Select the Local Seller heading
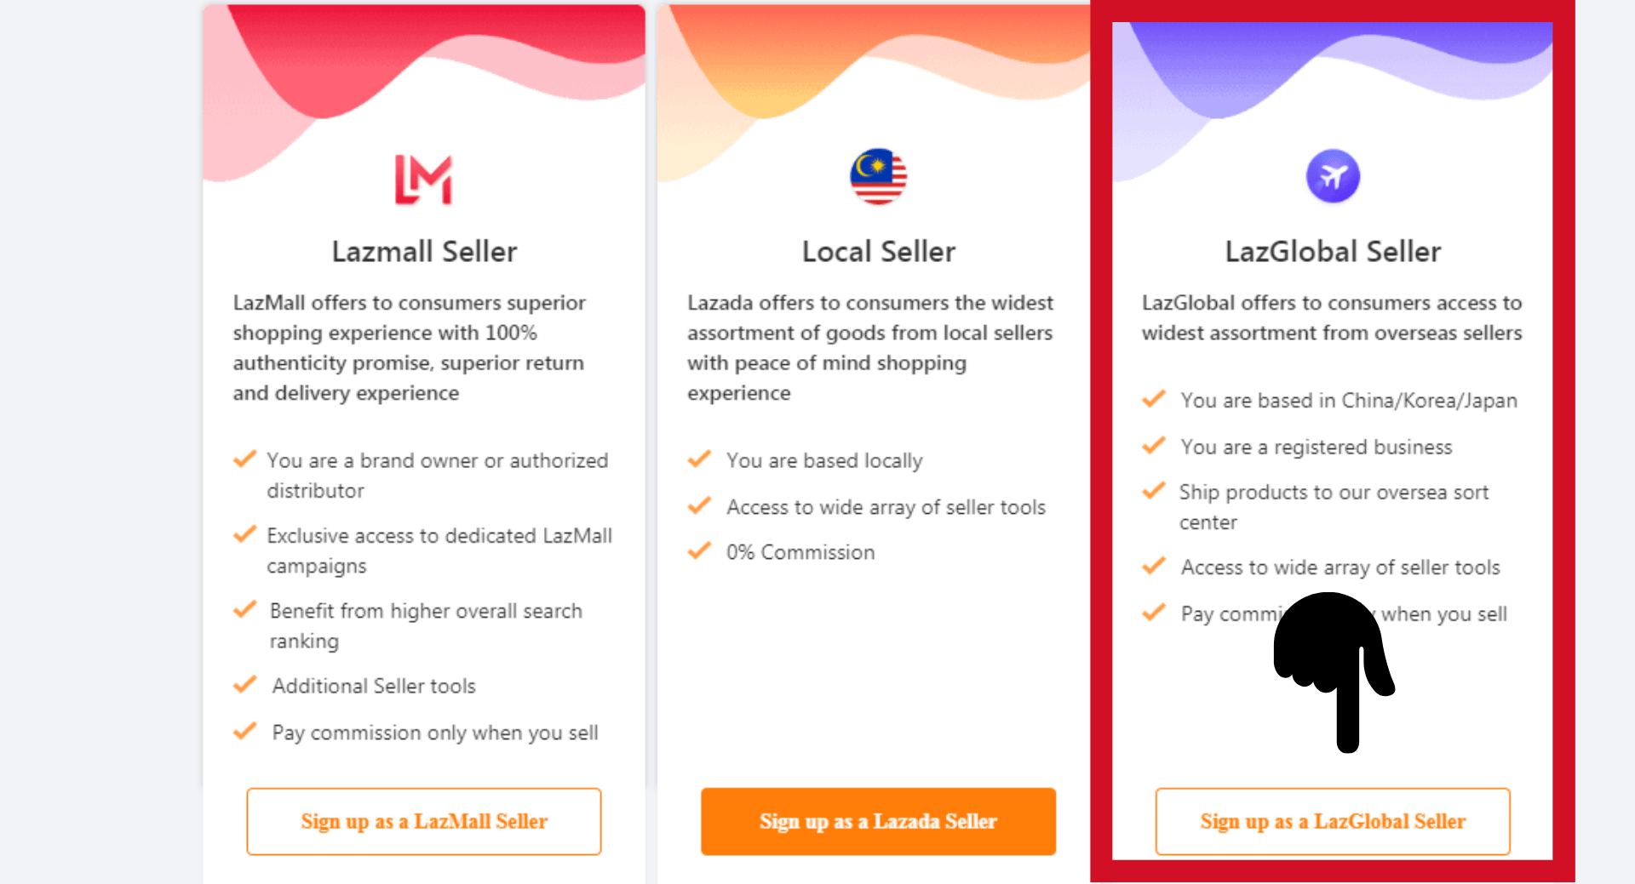The width and height of the screenshot is (1635, 884). tap(879, 252)
